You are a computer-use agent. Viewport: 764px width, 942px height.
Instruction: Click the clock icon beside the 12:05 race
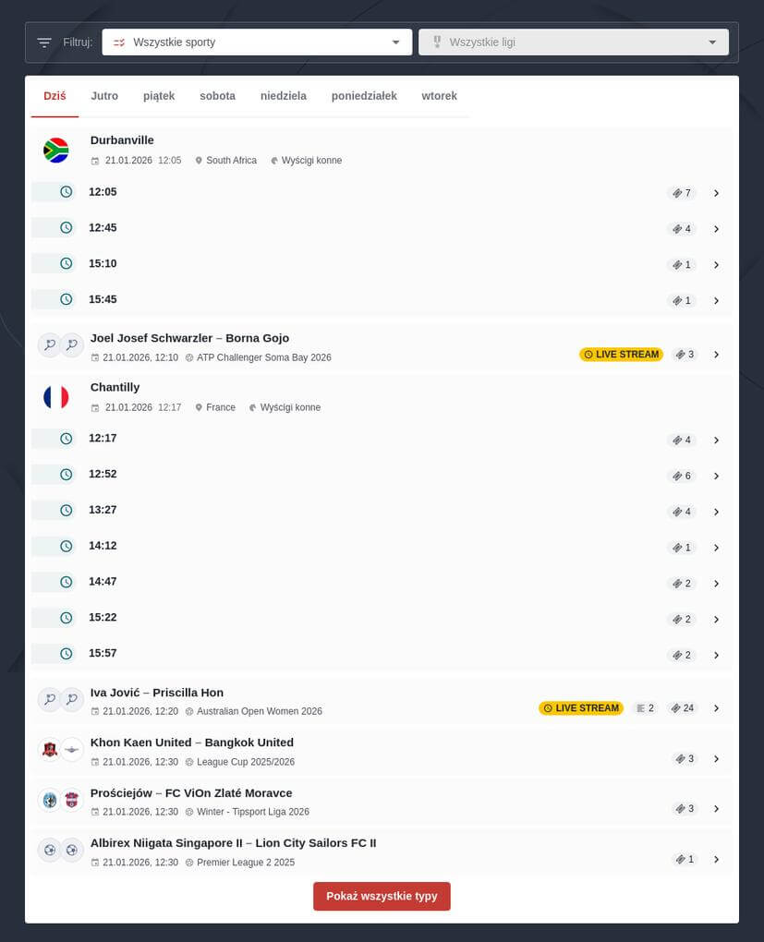(x=65, y=192)
